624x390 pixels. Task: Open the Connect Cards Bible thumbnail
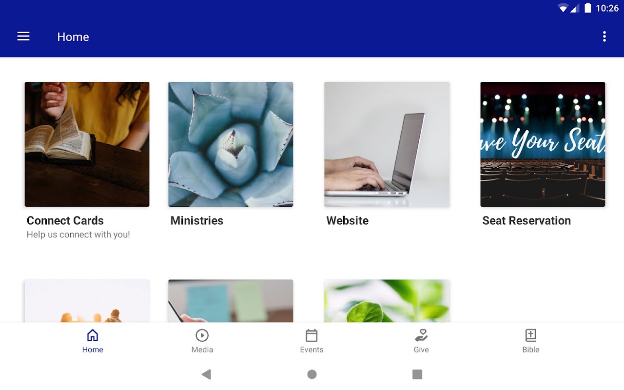tap(87, 144)
